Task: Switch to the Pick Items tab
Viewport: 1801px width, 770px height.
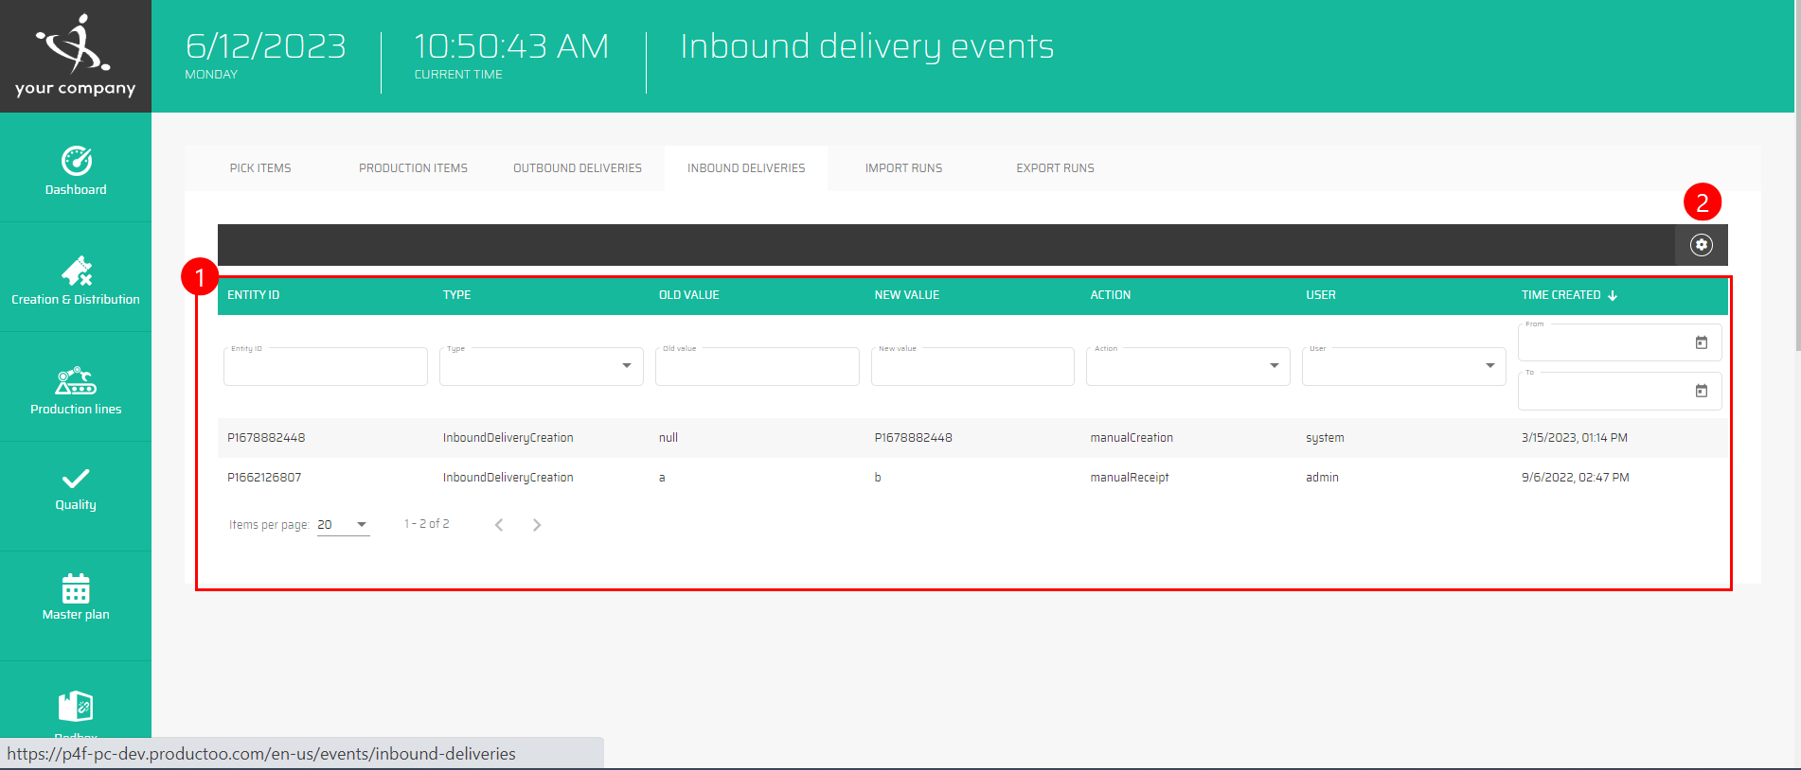Action: [x=260, y=168]
